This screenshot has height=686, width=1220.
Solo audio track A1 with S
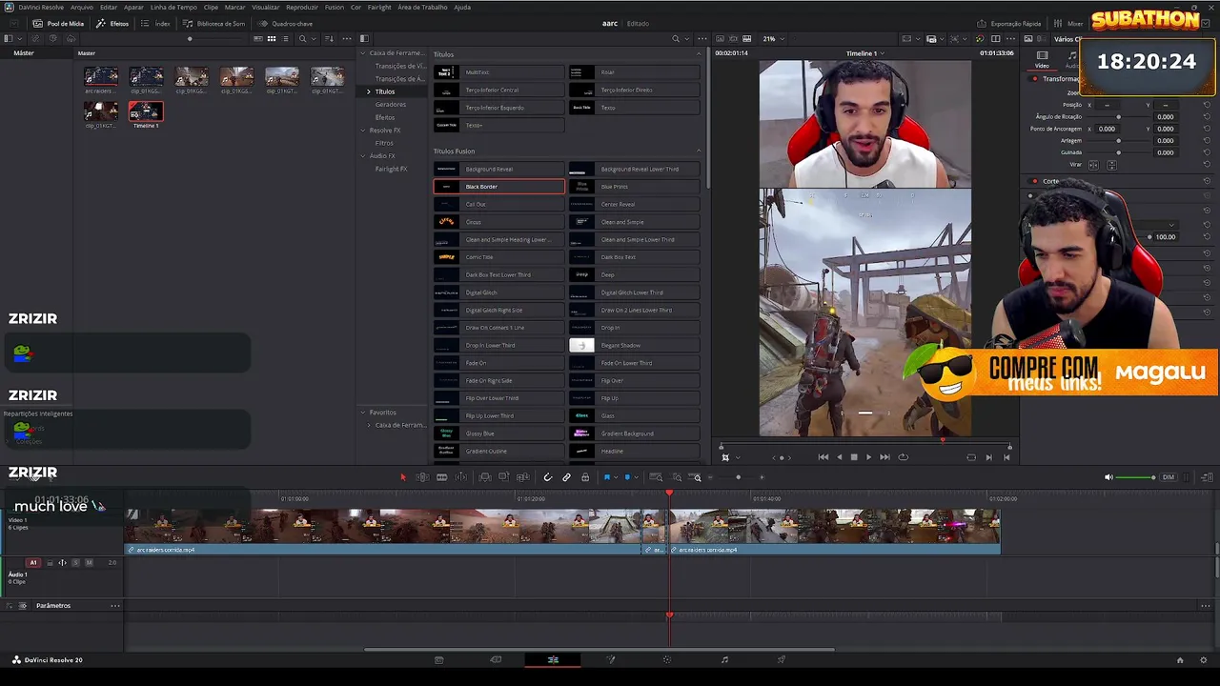76,563
